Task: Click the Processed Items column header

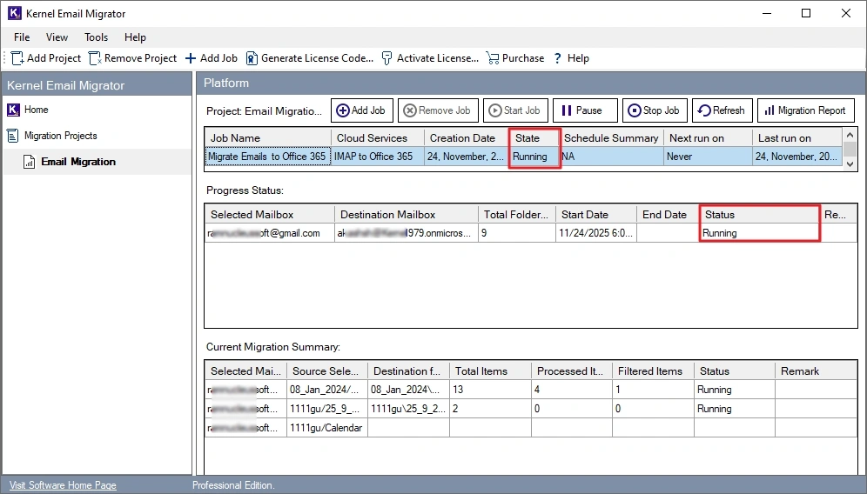Action: click(571, 370)
